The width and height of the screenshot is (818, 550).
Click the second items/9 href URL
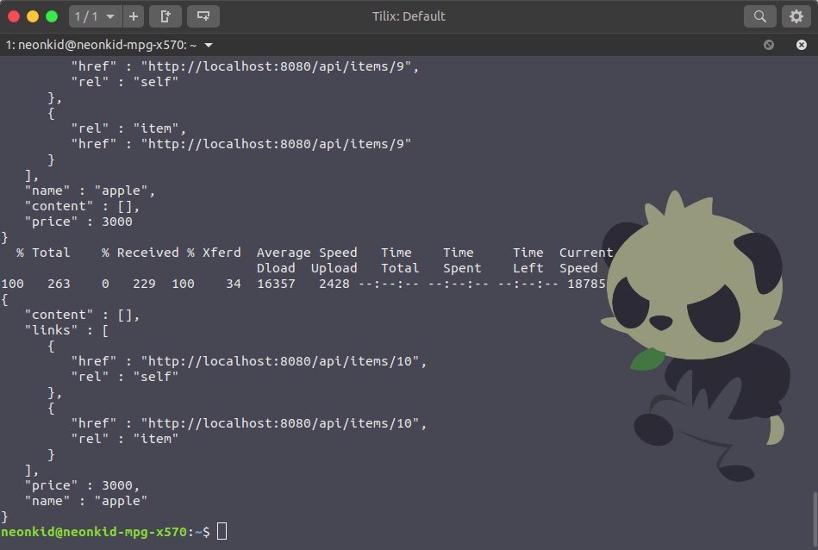[277, 144]
